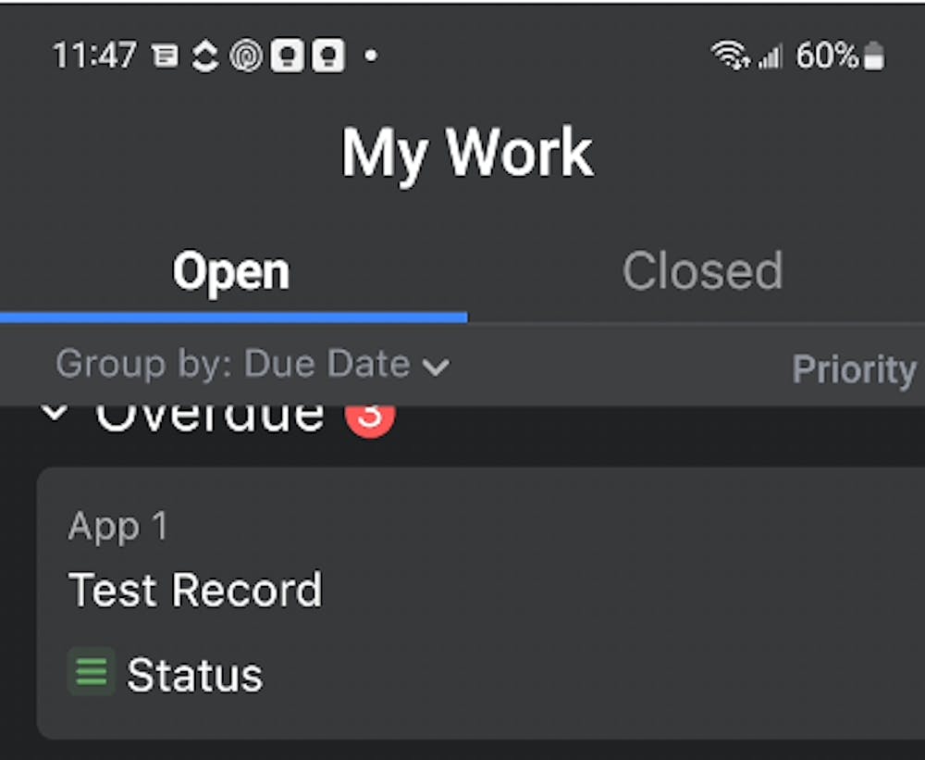Tap the message notification icon in status bar

coord(166,57)
